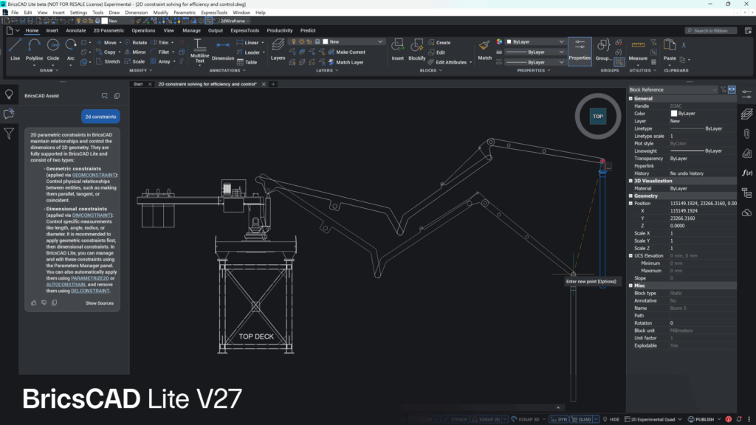Activate the Mirror tool
This screenshot has height=425, width=756.
pyautogui.click(x=135, y=52)
